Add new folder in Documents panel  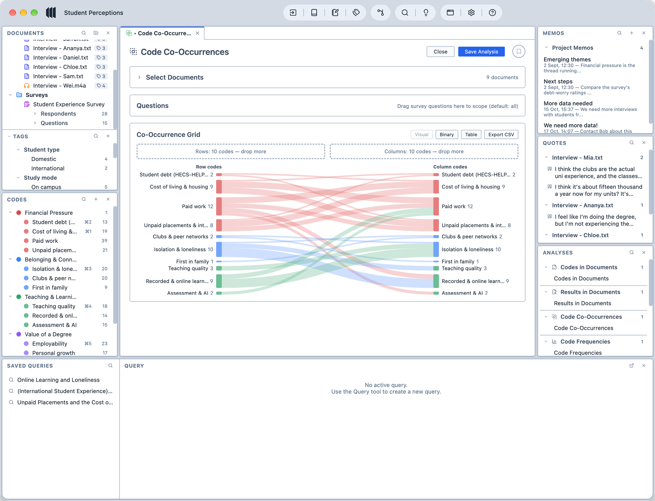(96, 33)
